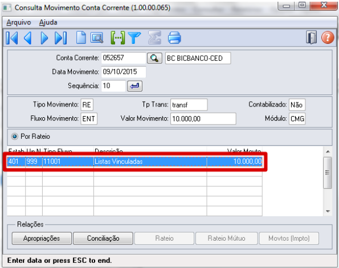Click the Conciliação button
Screen dimensions: 339x268
tap(103, 238)
